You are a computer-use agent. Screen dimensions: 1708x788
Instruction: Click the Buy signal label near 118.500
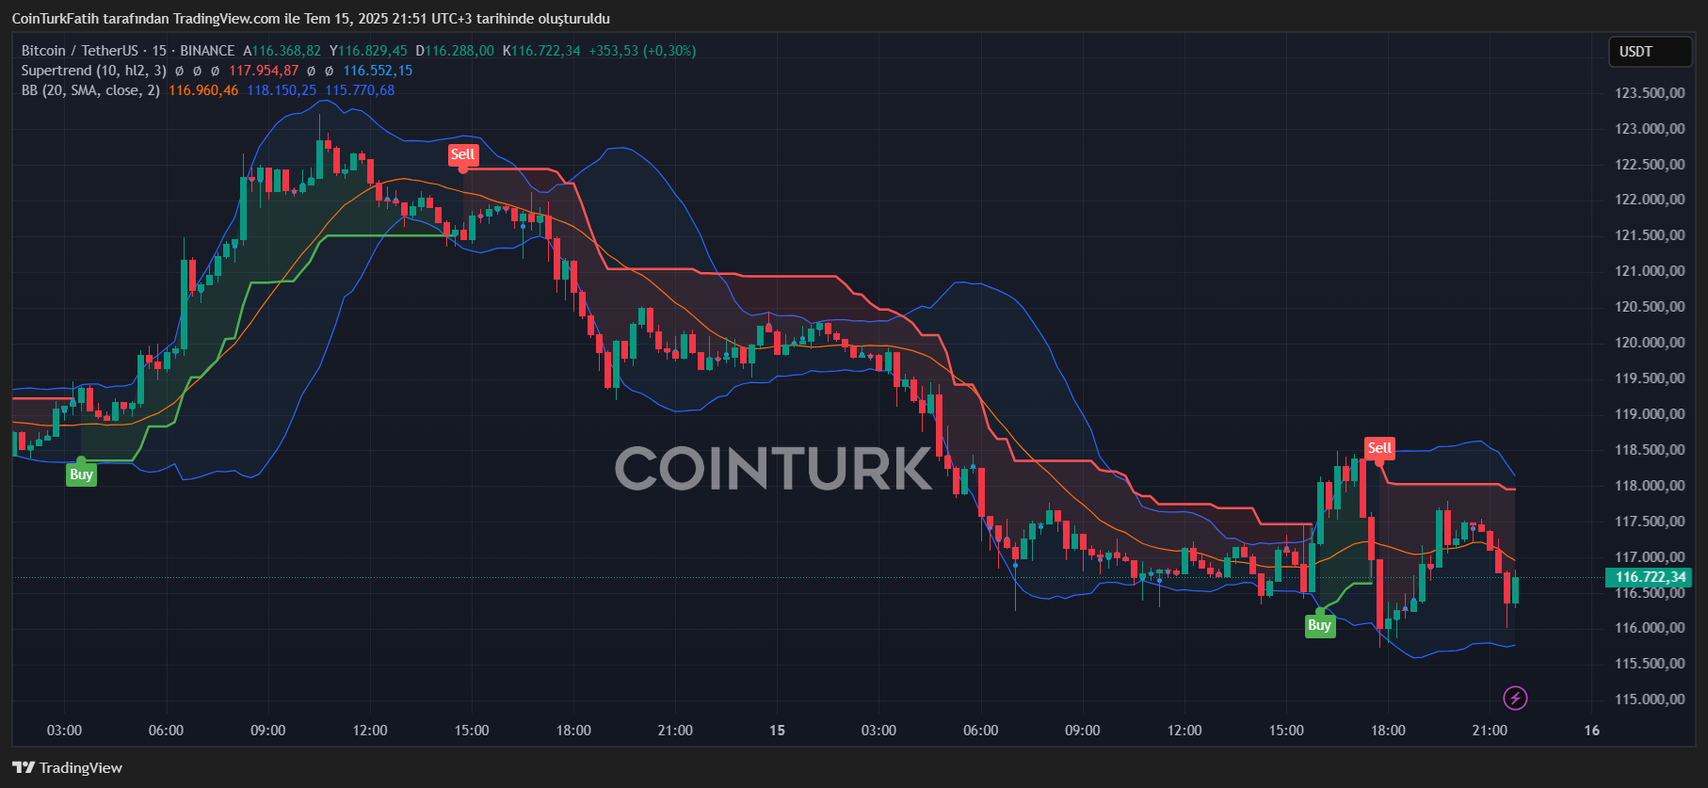coord(81,474)
